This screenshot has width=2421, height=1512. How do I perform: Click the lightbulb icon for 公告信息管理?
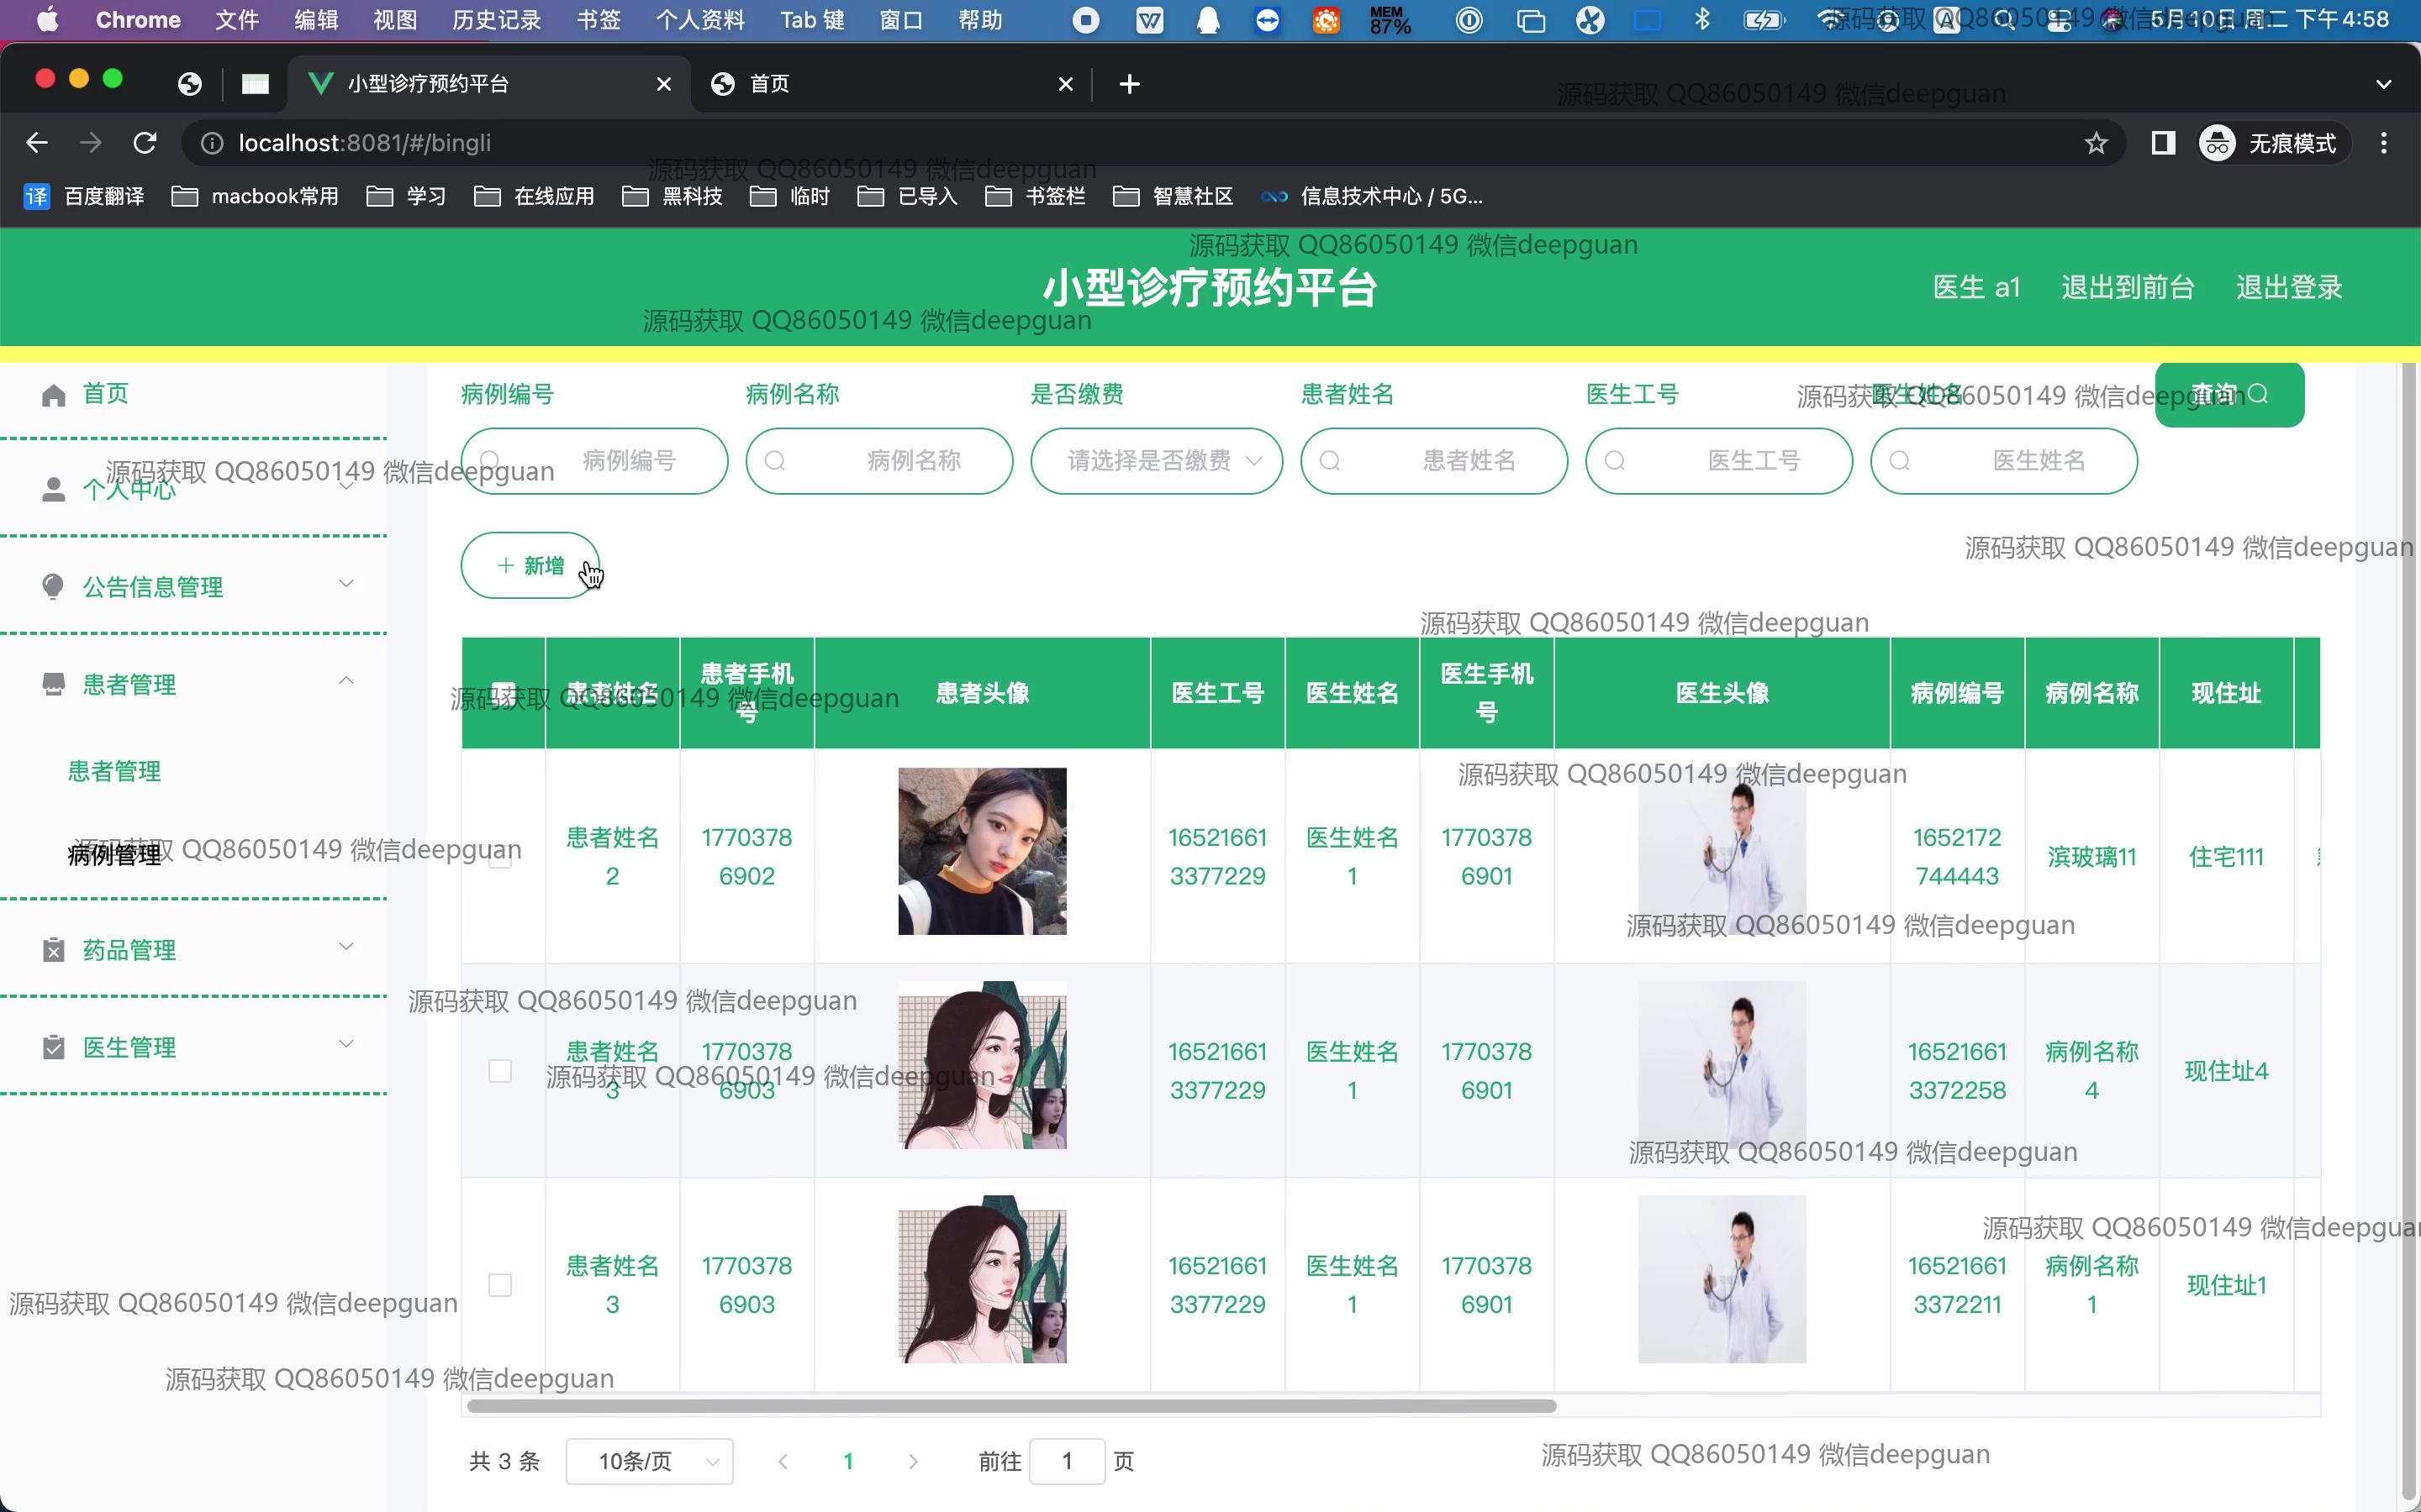(54, 587)
